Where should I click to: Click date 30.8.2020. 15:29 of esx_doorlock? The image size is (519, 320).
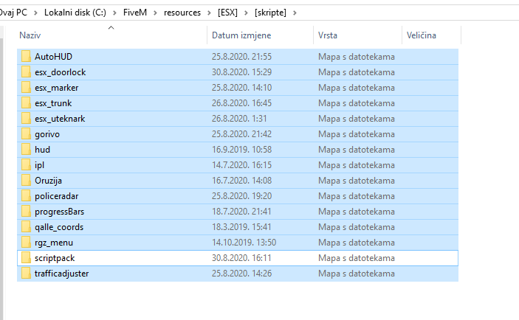click(241, 72)
